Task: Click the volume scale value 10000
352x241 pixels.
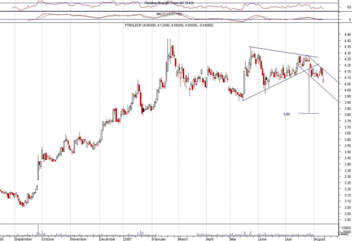Action: point(346,228)
